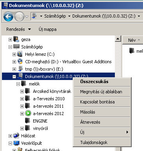Click the geza user folder icon
Viewport: 143px width, 151px height.
[x=16, y=39]
